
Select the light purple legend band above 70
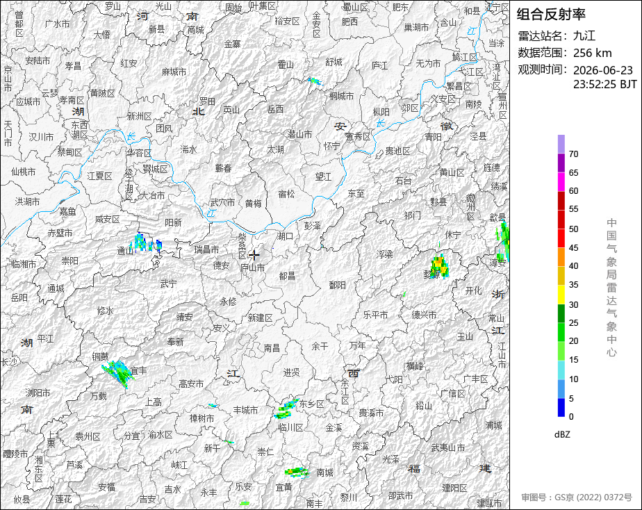coord(561,144)
